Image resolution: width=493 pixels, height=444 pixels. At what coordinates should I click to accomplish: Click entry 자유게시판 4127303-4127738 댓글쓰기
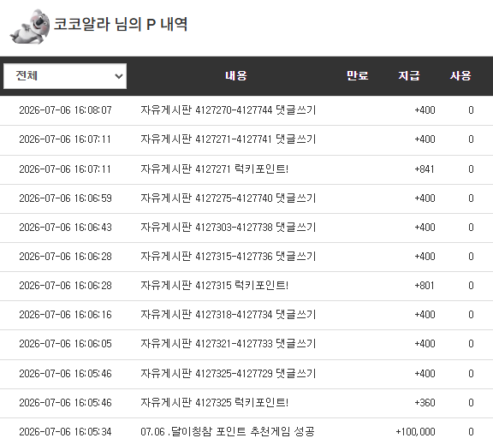click(x=229, y=228)
